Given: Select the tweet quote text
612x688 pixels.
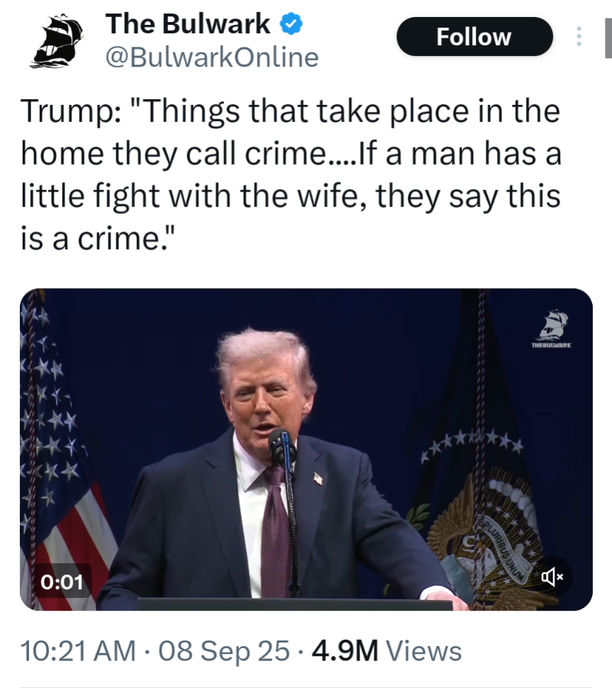Looking at the screenshot, I should click(291, 174).
